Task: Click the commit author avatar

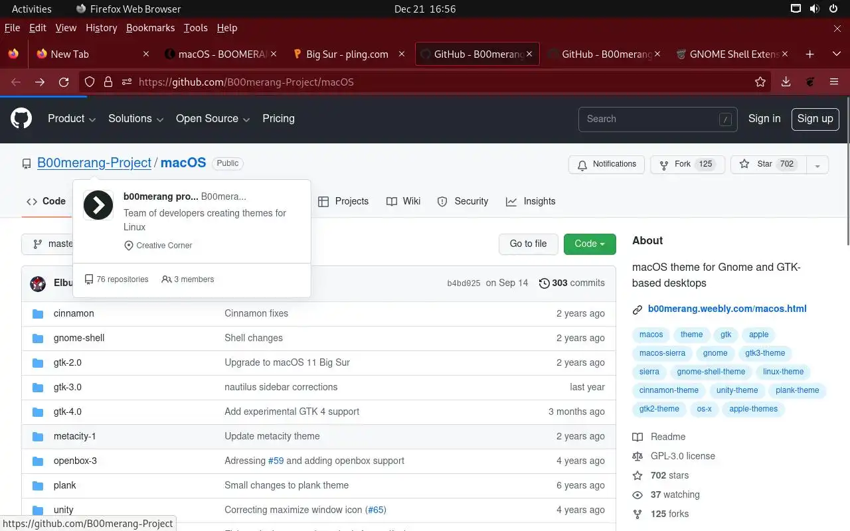Action: click(x=38, y=283)
